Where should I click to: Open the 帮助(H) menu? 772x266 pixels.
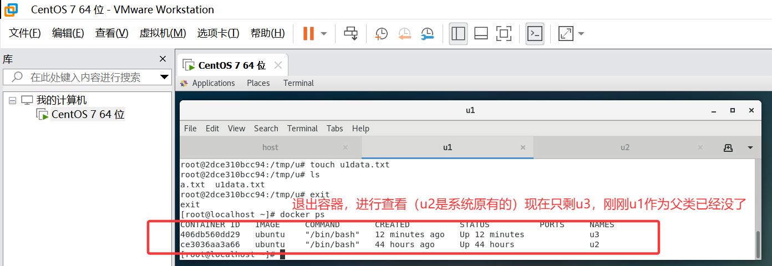[x=267, y=33]
